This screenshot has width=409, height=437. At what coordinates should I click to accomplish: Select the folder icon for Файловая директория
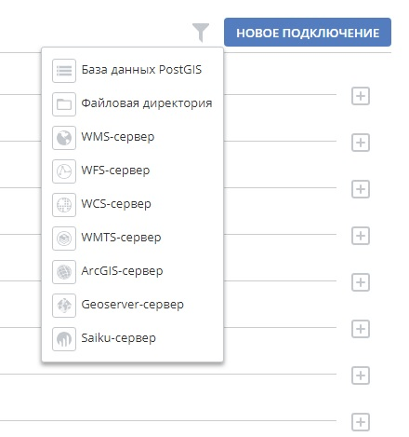tap(64, 104)
